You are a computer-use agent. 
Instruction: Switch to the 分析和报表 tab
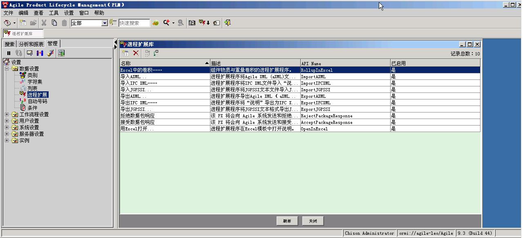point(31,44)
